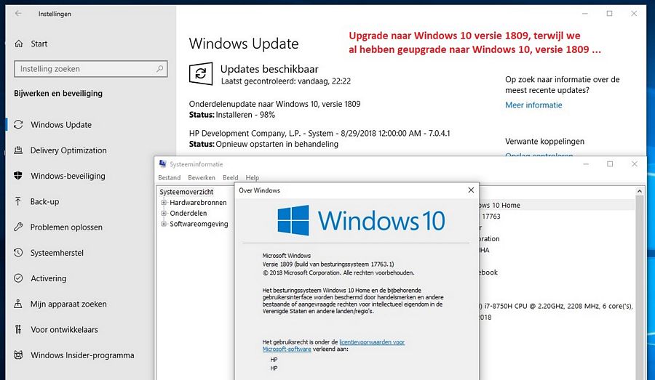
Task: Click the large update refresh icon
Action: (201, 74)
